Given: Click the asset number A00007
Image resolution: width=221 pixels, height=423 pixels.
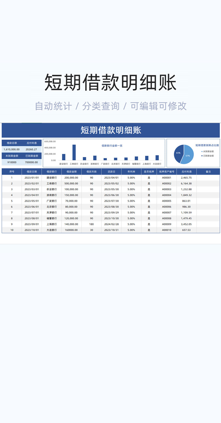Looking at the screenshot, I should pyautogui.click(x=167, y=213).
